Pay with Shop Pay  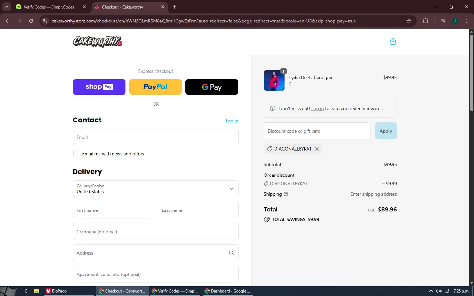coord(99,87)
